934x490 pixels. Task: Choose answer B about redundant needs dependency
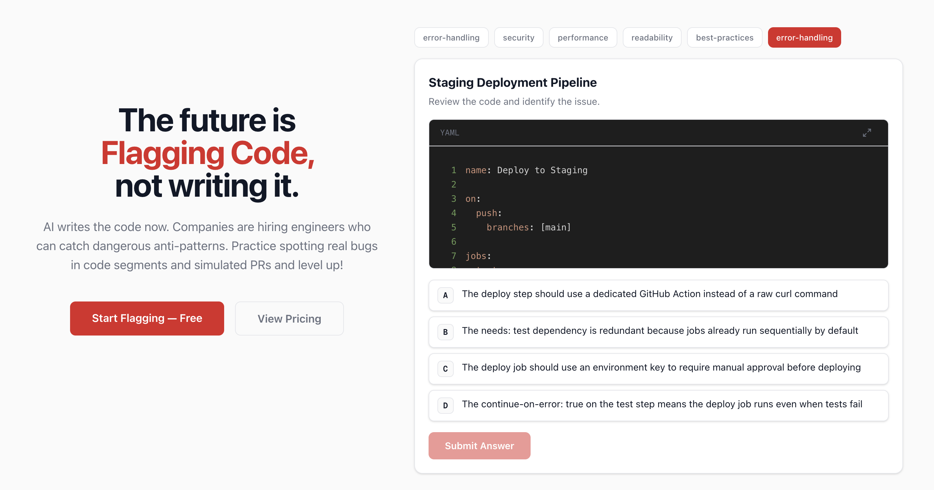coord(658,331)
